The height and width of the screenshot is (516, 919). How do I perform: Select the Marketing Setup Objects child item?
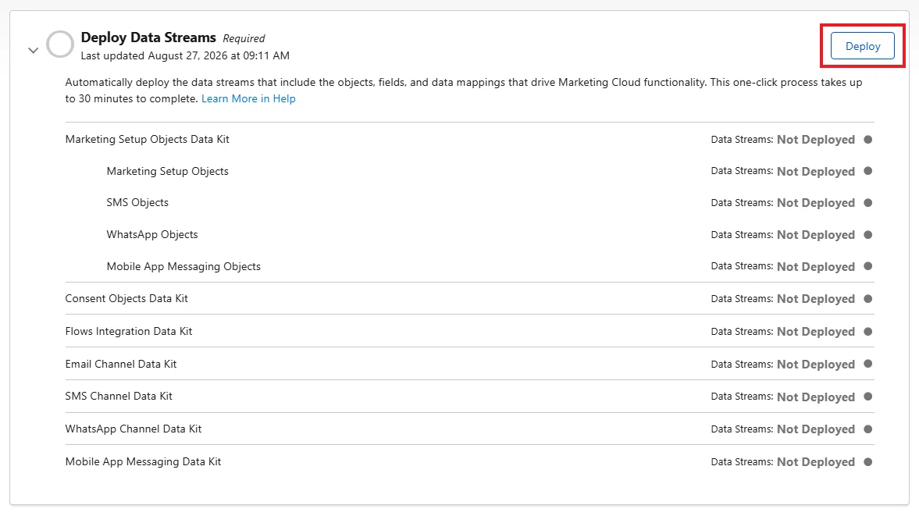pos(168,171)
